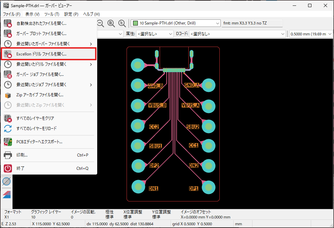334x228 pixels.
Task: Open the 表示 (V) menu
Action: point(32,14)
